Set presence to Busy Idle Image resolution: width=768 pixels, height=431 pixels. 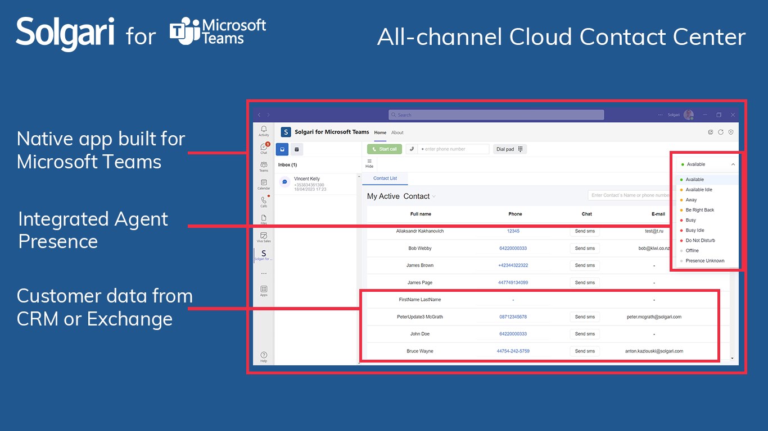tap(707, 230)
